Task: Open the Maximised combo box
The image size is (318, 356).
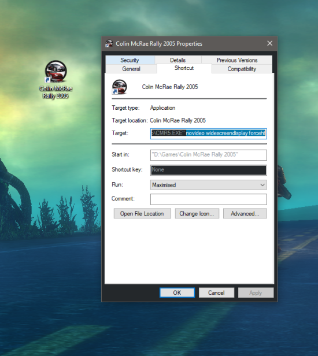Action: coord(209,185)
